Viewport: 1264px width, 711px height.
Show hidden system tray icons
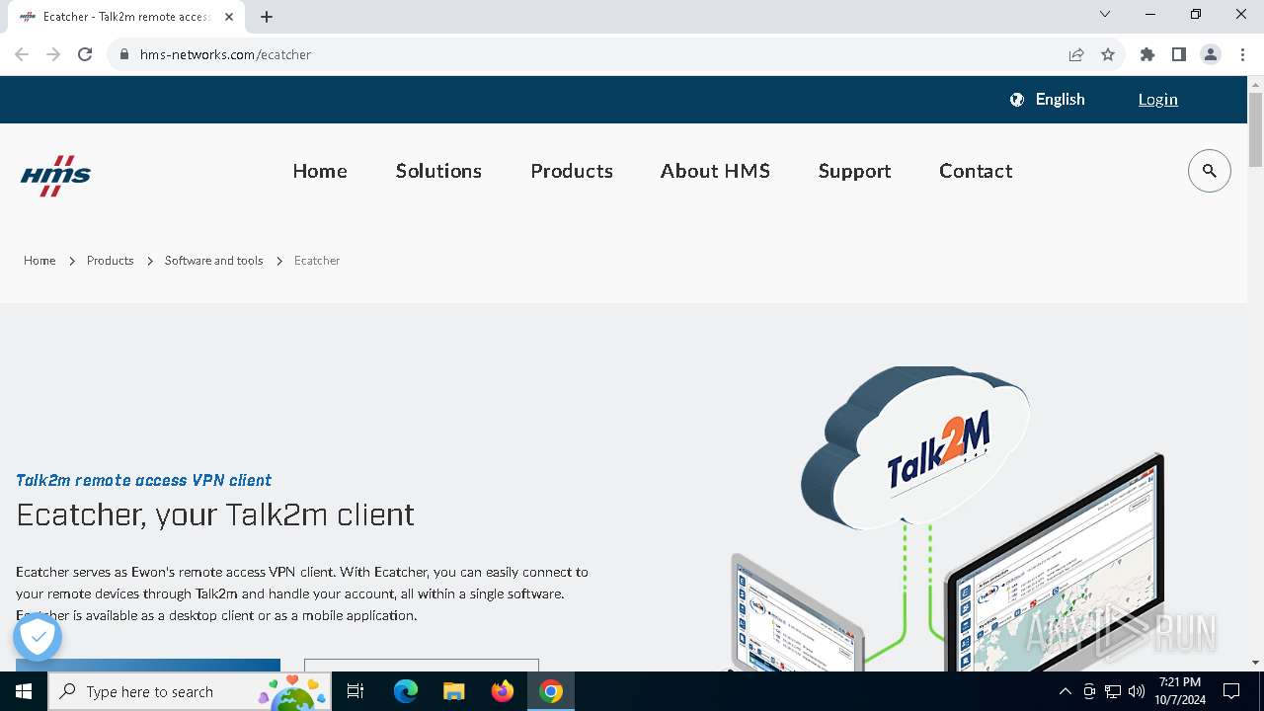(x=1065, y=691)
